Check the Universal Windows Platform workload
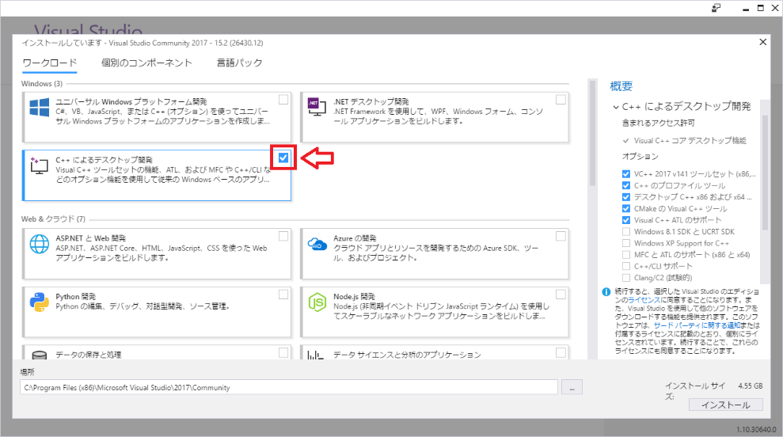The height and width of the screenshot is (437, 783). (x=283, y=100)
